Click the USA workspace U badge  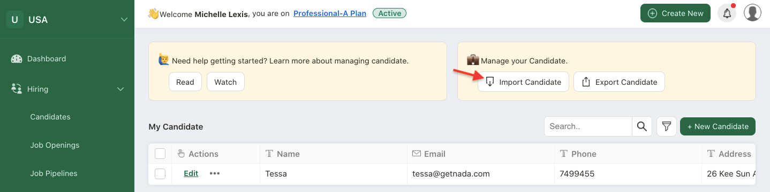[14, 20]
